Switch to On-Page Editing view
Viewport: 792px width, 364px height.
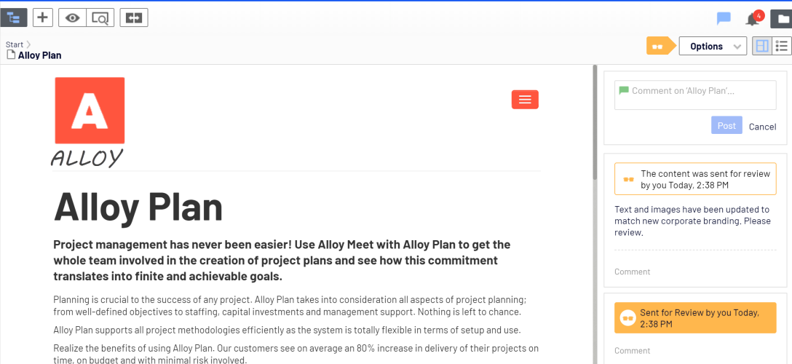pos(762,46)
